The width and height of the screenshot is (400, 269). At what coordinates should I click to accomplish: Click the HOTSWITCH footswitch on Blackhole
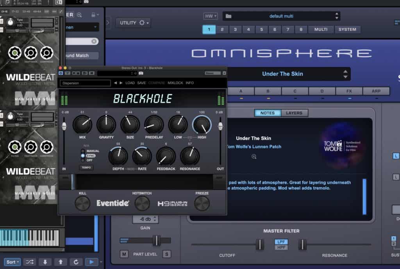pos(142,203)
